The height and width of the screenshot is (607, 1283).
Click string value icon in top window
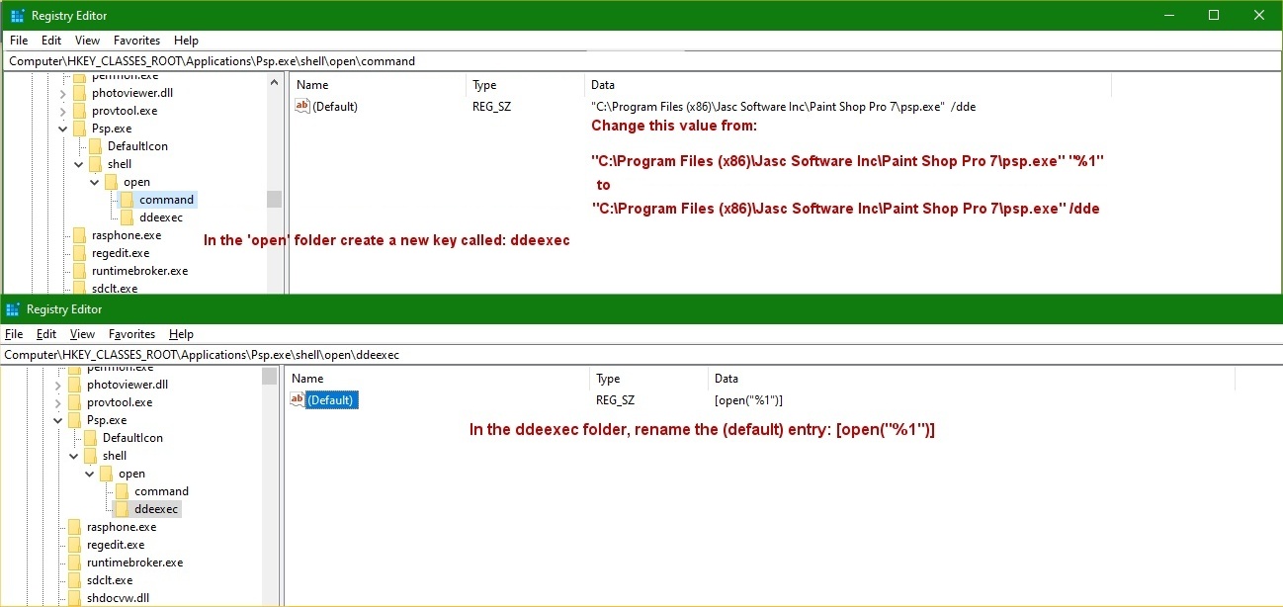tap(302, 106)
